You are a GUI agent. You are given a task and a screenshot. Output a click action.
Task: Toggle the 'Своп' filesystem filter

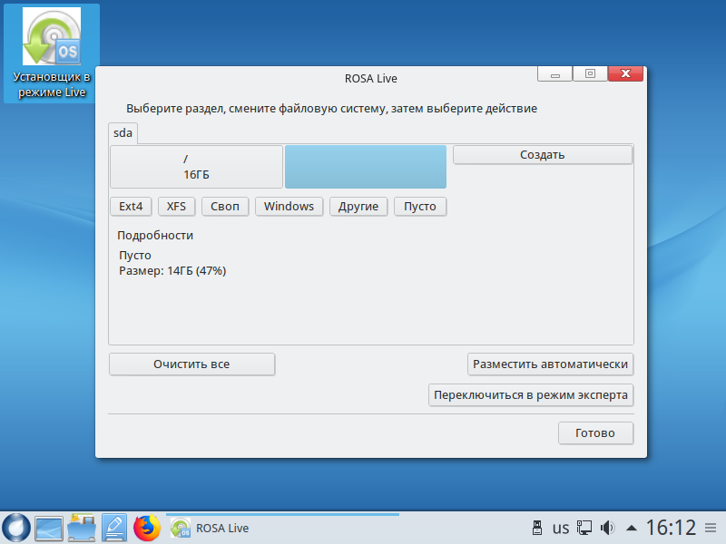click(x=224, y=207)
